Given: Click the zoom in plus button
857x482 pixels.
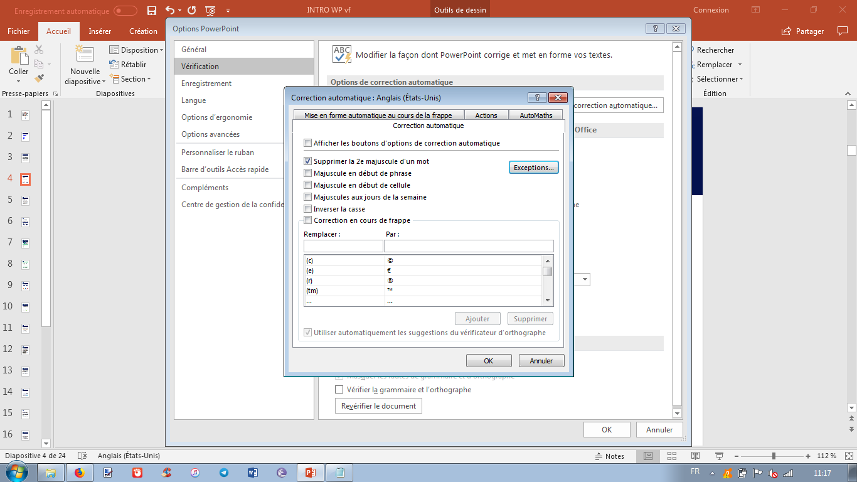Looking at the screenshot, I should [x=807, y=456].
